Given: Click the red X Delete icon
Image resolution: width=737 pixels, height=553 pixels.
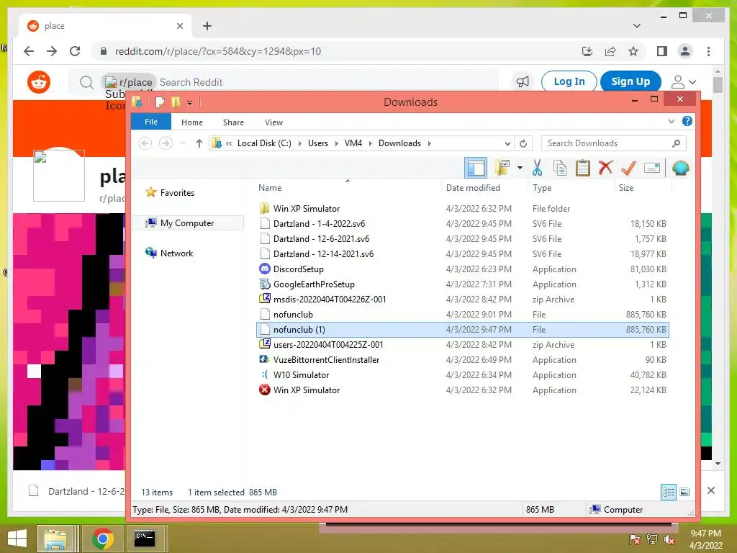Looking at the screenshot, I should tap(605, 167).
